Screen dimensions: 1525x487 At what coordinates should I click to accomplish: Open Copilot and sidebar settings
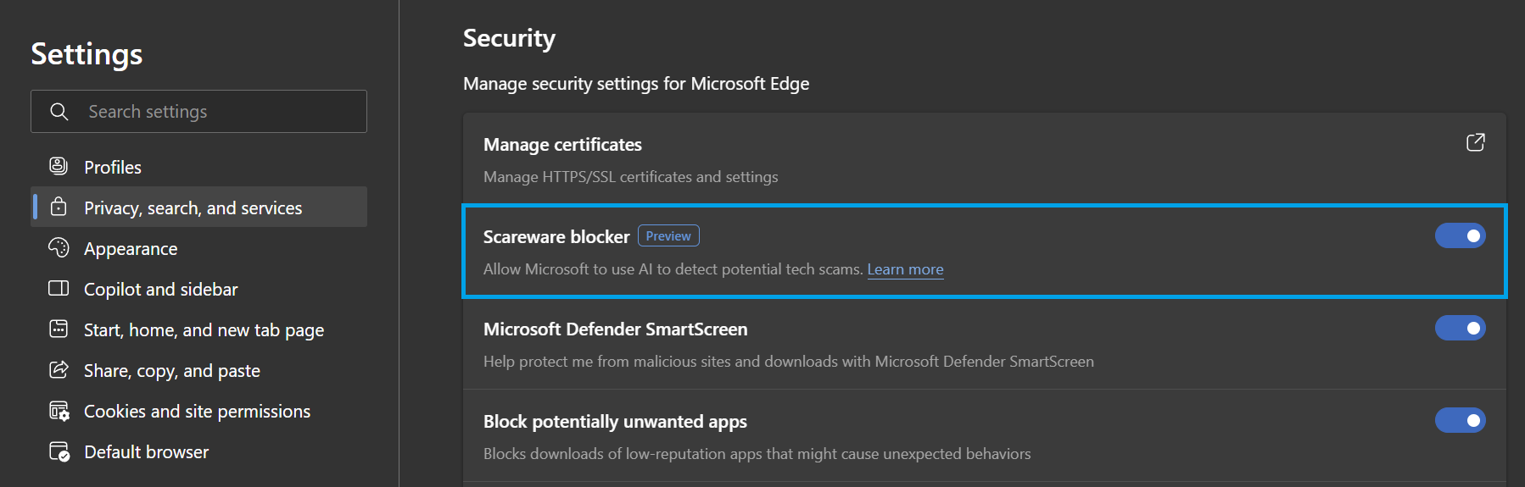pos(199,289)
